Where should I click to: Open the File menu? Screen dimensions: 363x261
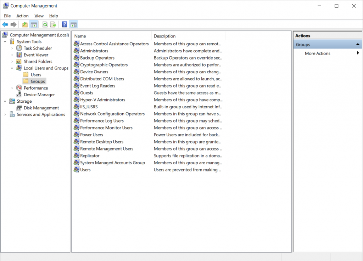(7, 16)
